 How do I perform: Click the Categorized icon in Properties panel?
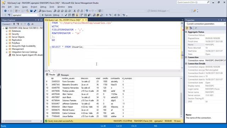(187, 28)
